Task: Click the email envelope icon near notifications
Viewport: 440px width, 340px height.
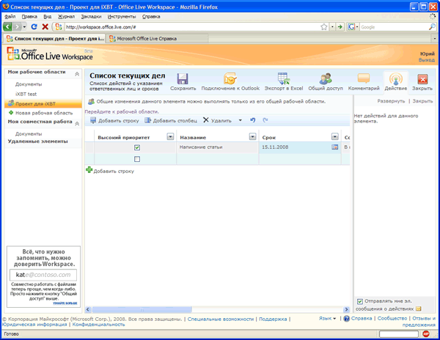Action: [x=419, y=308]
